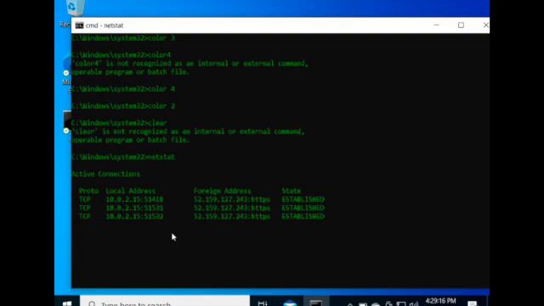This screenshot has width=544, height=306.
Task: Click local address 10.0.2.15:51532
Action: 134,216
